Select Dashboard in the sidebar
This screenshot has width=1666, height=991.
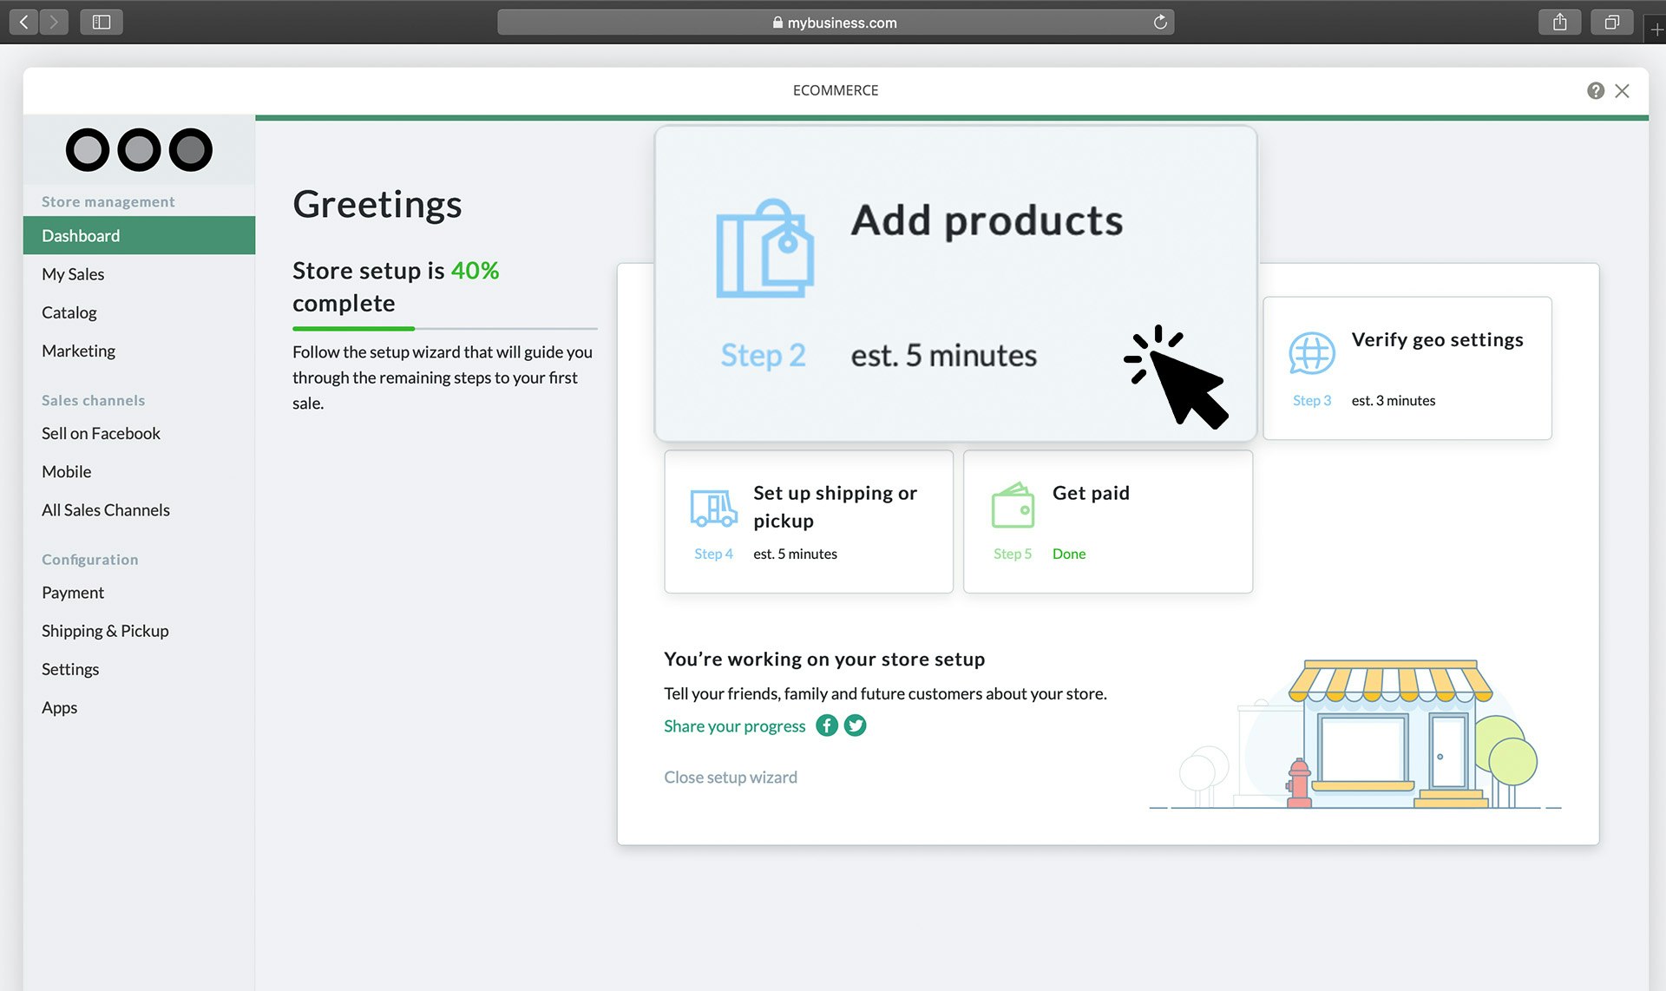[x=139, y=235]
